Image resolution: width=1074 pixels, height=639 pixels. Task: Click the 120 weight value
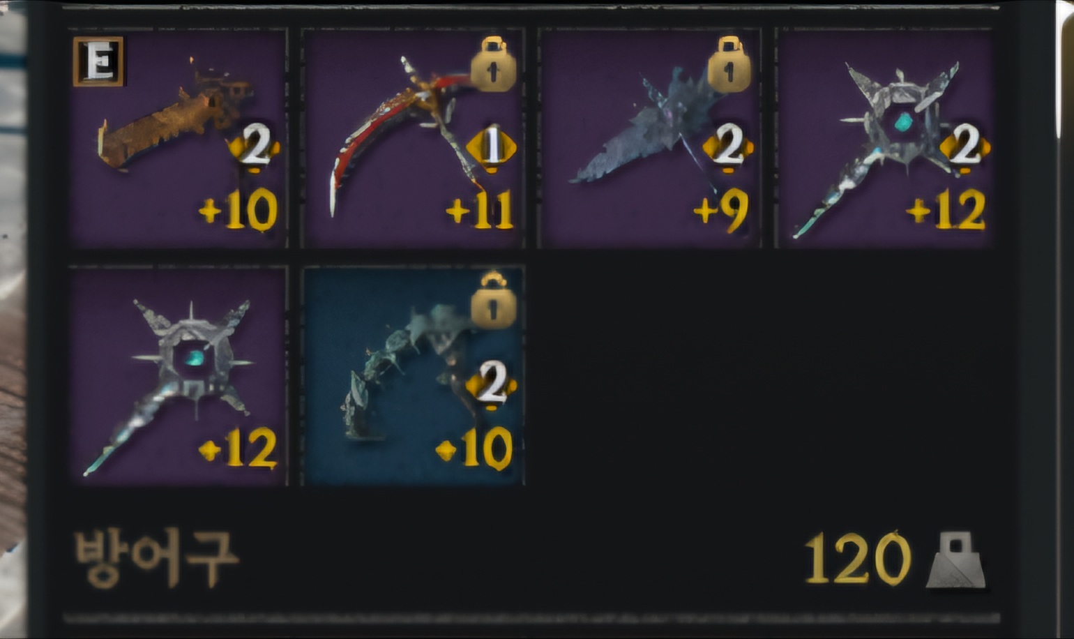858,558
